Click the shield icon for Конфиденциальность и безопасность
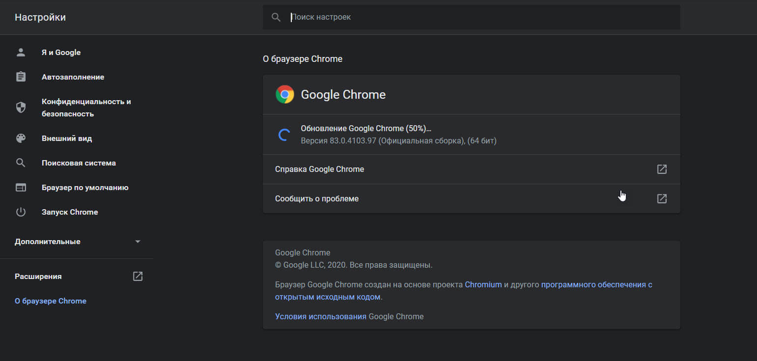757x361 pixels. click(21, 108)
